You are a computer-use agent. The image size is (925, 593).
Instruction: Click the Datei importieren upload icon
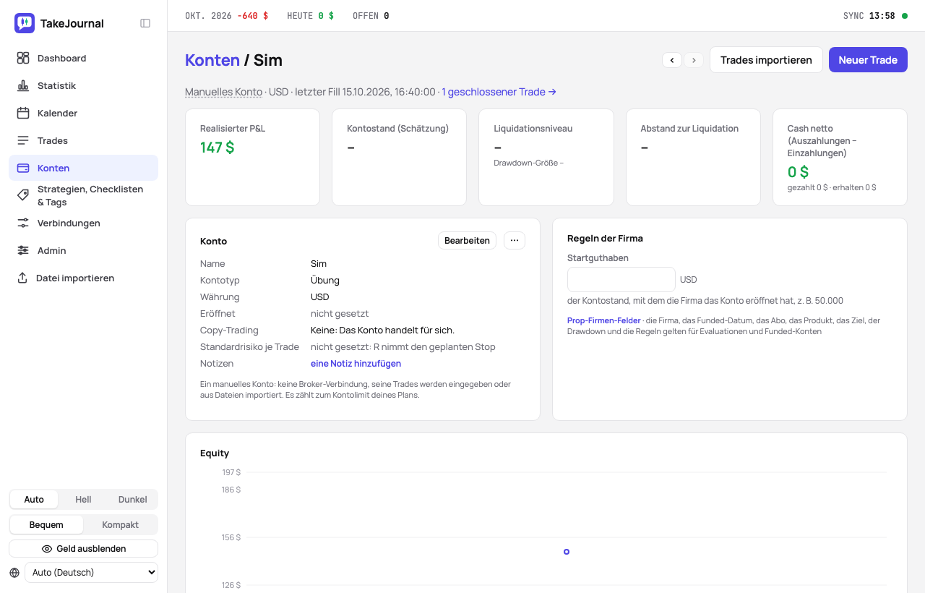click(22, 278)
